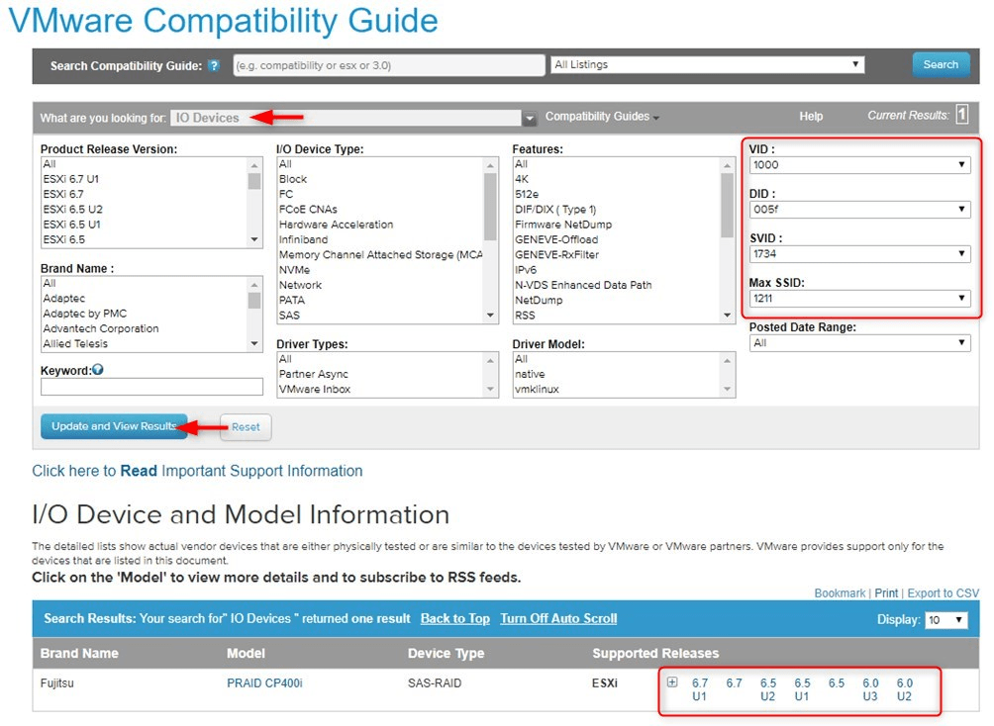
Task: Click the 6.7 U1 supported release link
Action: (x=699, y=689)
